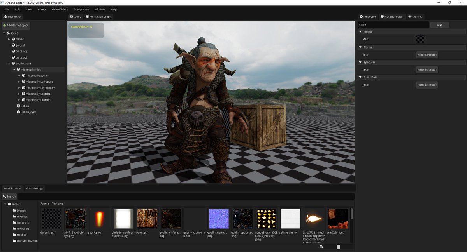Select the goblin_normal.png texture thumbnail
The height and width of the screenshot is (252, 467).
pyautogui.click(x=218, y=219)
